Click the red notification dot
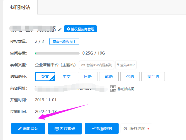 pos(148,129)
